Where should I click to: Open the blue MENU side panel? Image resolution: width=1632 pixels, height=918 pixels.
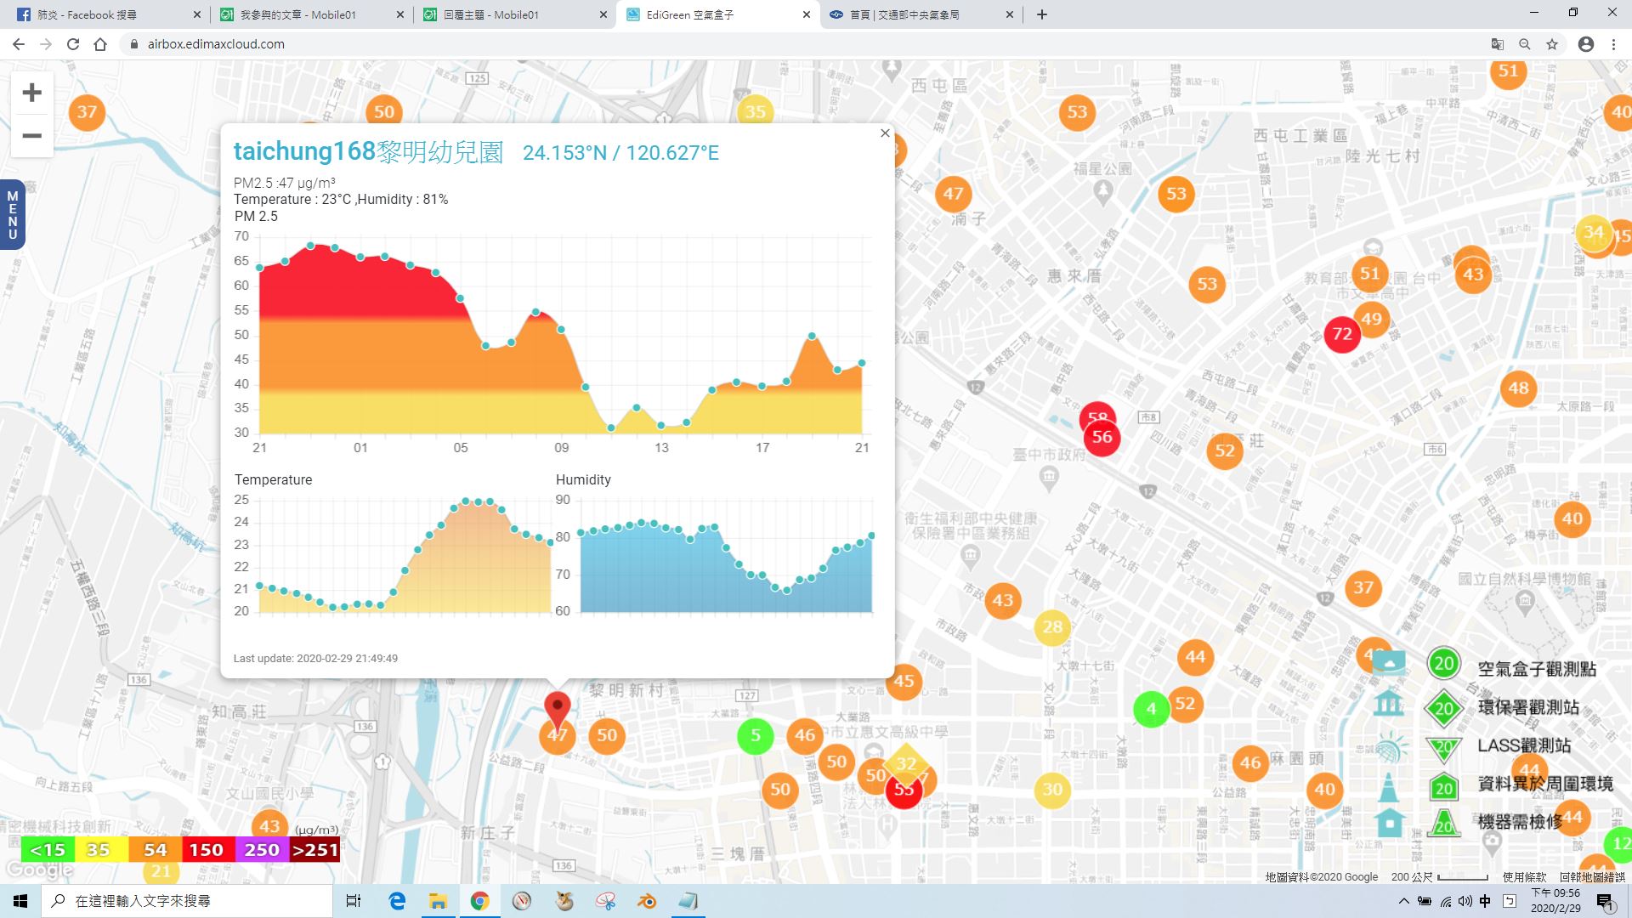(12, 215)
